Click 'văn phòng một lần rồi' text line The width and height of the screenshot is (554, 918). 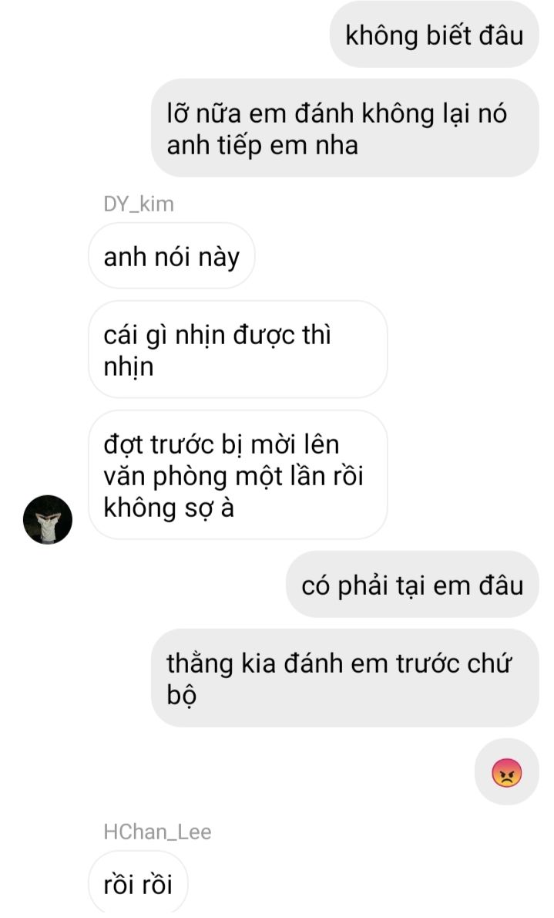(x=233, y=476)
